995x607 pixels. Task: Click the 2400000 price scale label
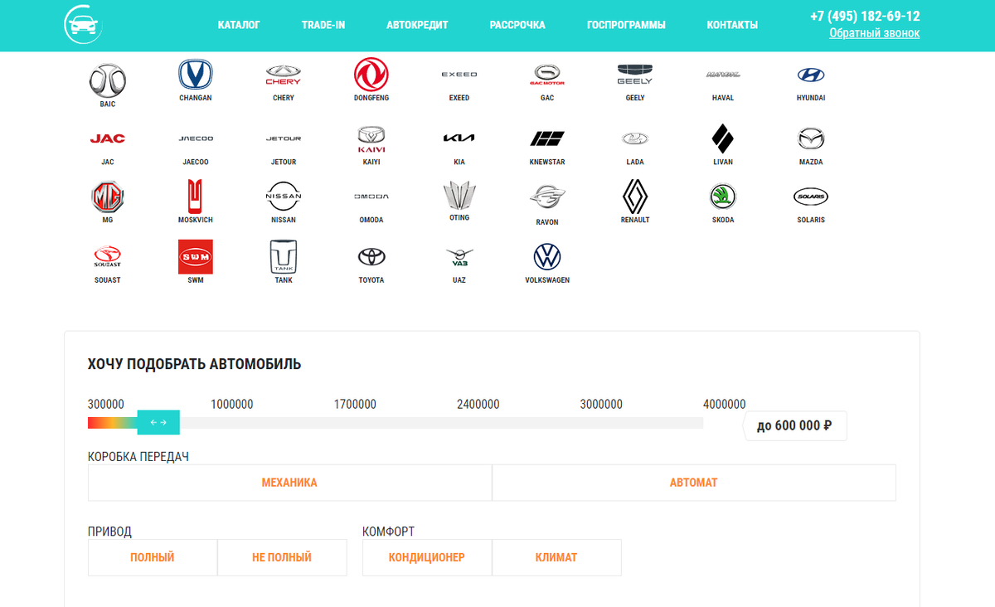[478, 405]
